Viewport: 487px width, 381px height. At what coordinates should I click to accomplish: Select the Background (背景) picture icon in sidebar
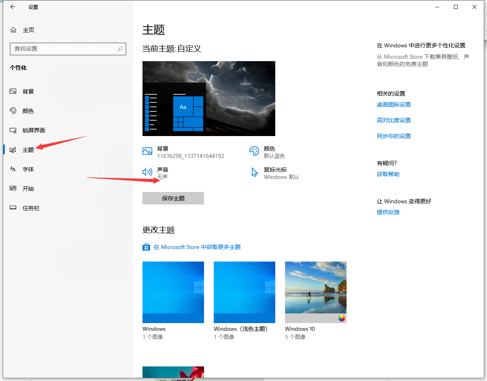(x=13, y=92)
